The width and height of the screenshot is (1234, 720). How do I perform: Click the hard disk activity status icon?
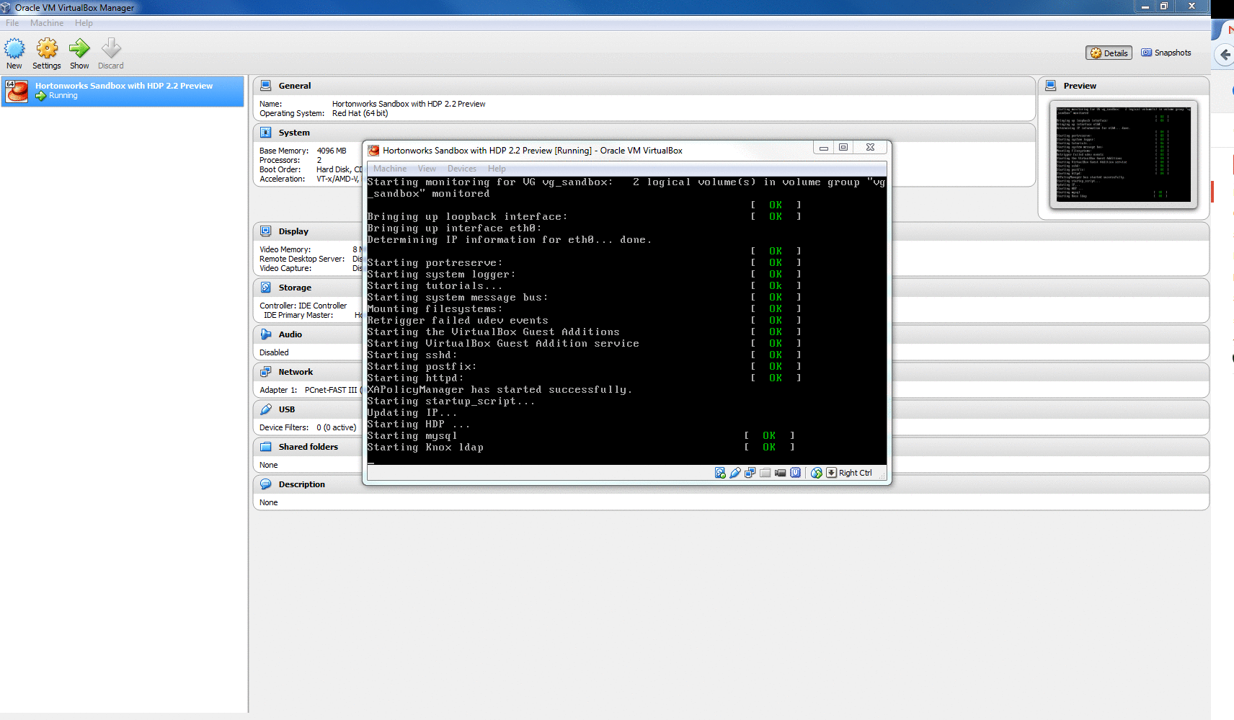tap(720, 473)
